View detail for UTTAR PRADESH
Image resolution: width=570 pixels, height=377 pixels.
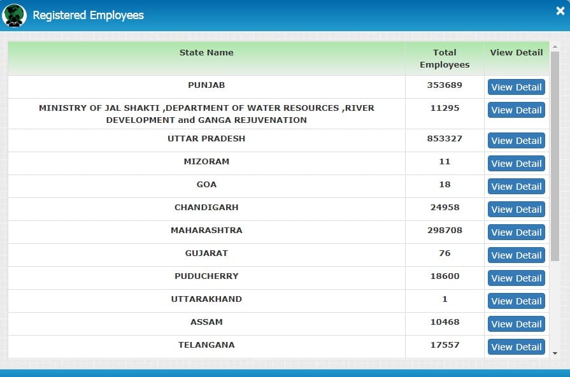pos(517,140)
